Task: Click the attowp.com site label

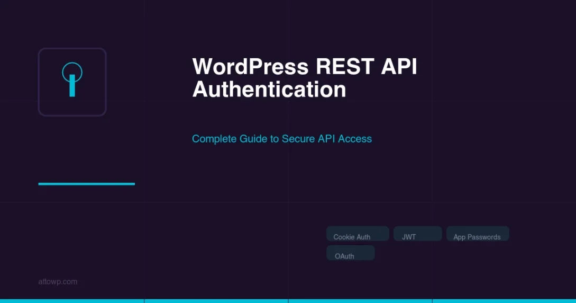Action: click(x=58, y=282)
